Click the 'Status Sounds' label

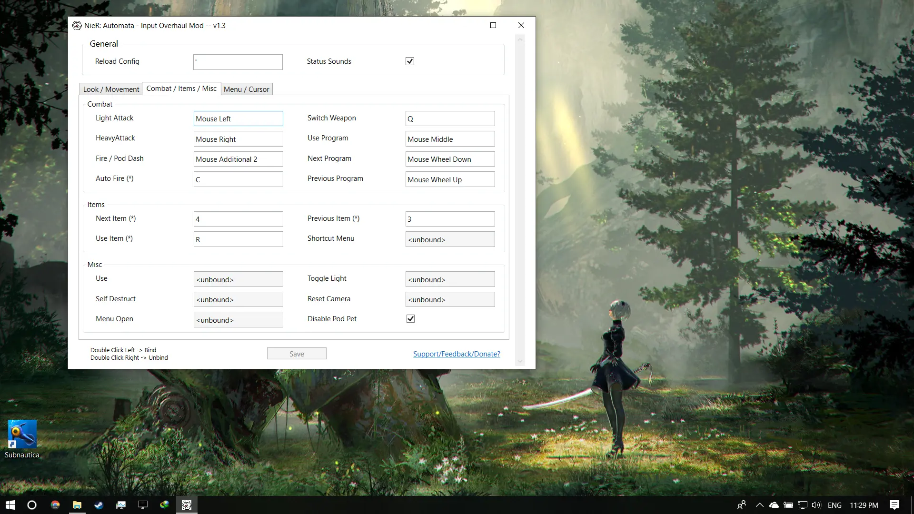coord(329,61)
